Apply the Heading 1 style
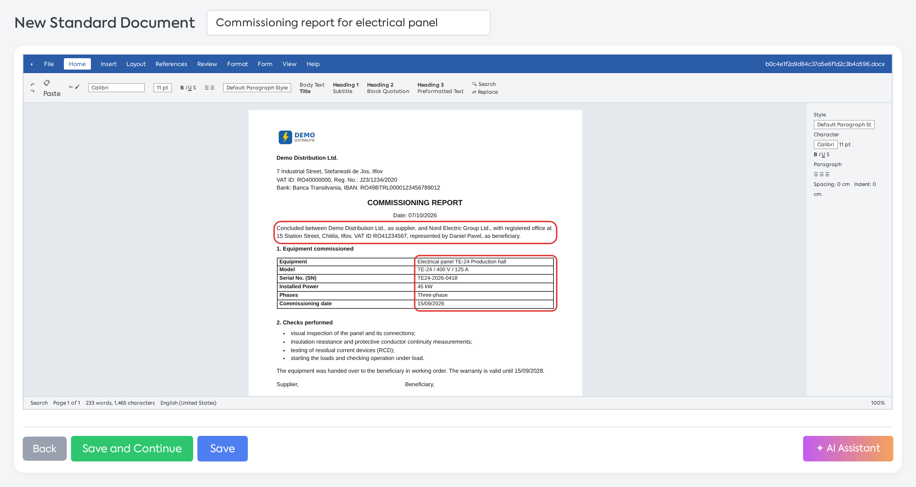The width and height of the screenshot is (916, 487). [x=346, y=84]
